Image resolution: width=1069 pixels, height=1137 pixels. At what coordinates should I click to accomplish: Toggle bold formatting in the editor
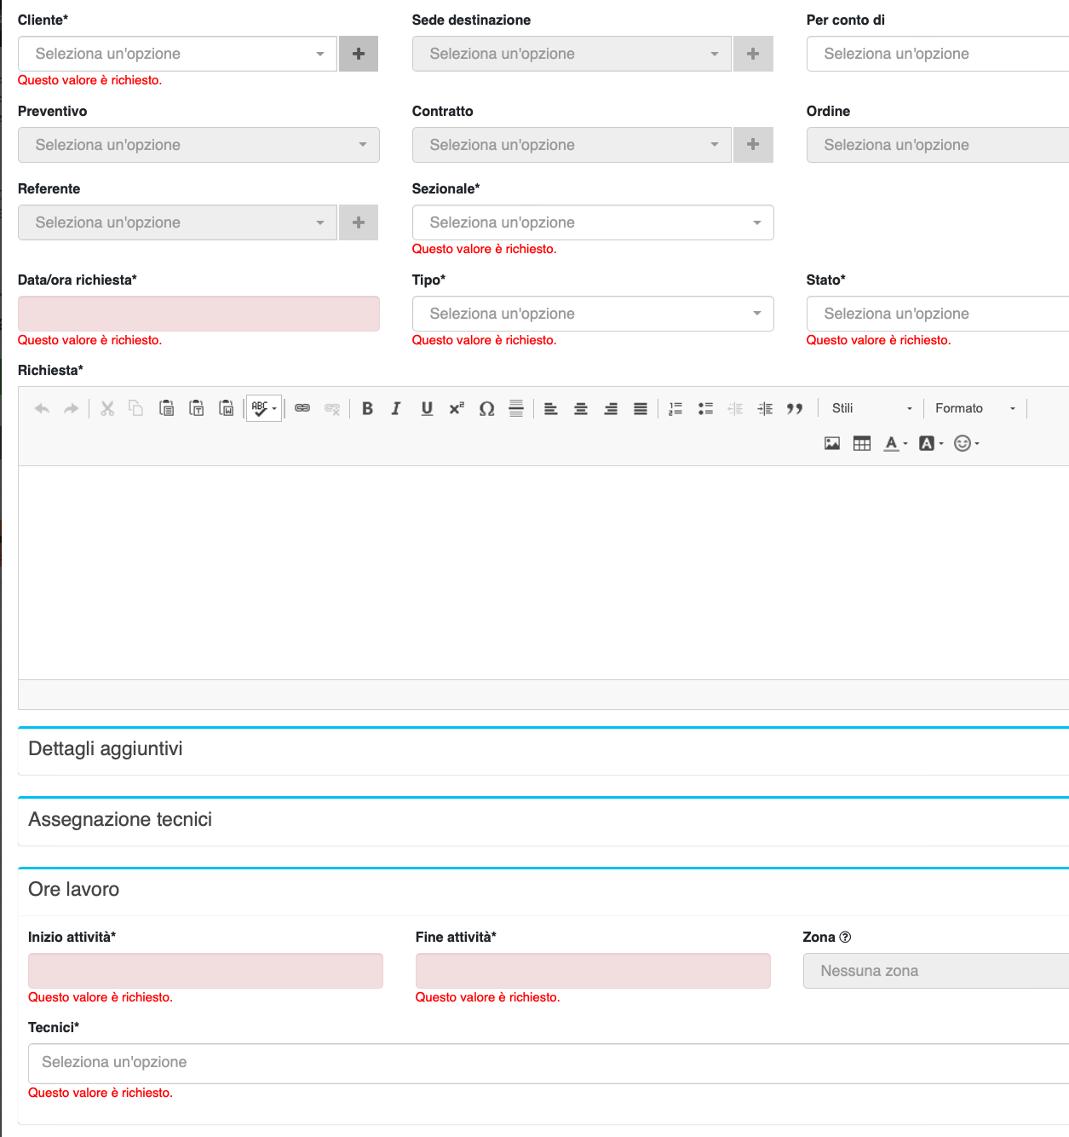[x=367, y=408]
